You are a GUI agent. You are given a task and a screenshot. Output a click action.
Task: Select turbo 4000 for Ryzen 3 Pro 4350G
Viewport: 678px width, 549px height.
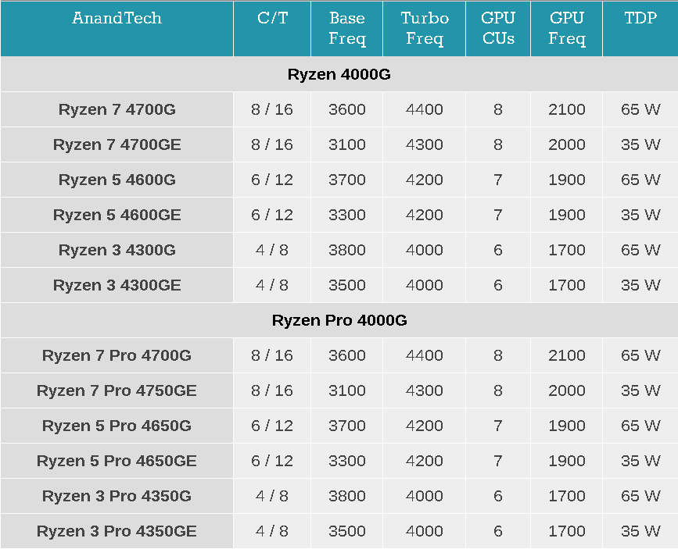pyautogui.click(x=424, y=497)
